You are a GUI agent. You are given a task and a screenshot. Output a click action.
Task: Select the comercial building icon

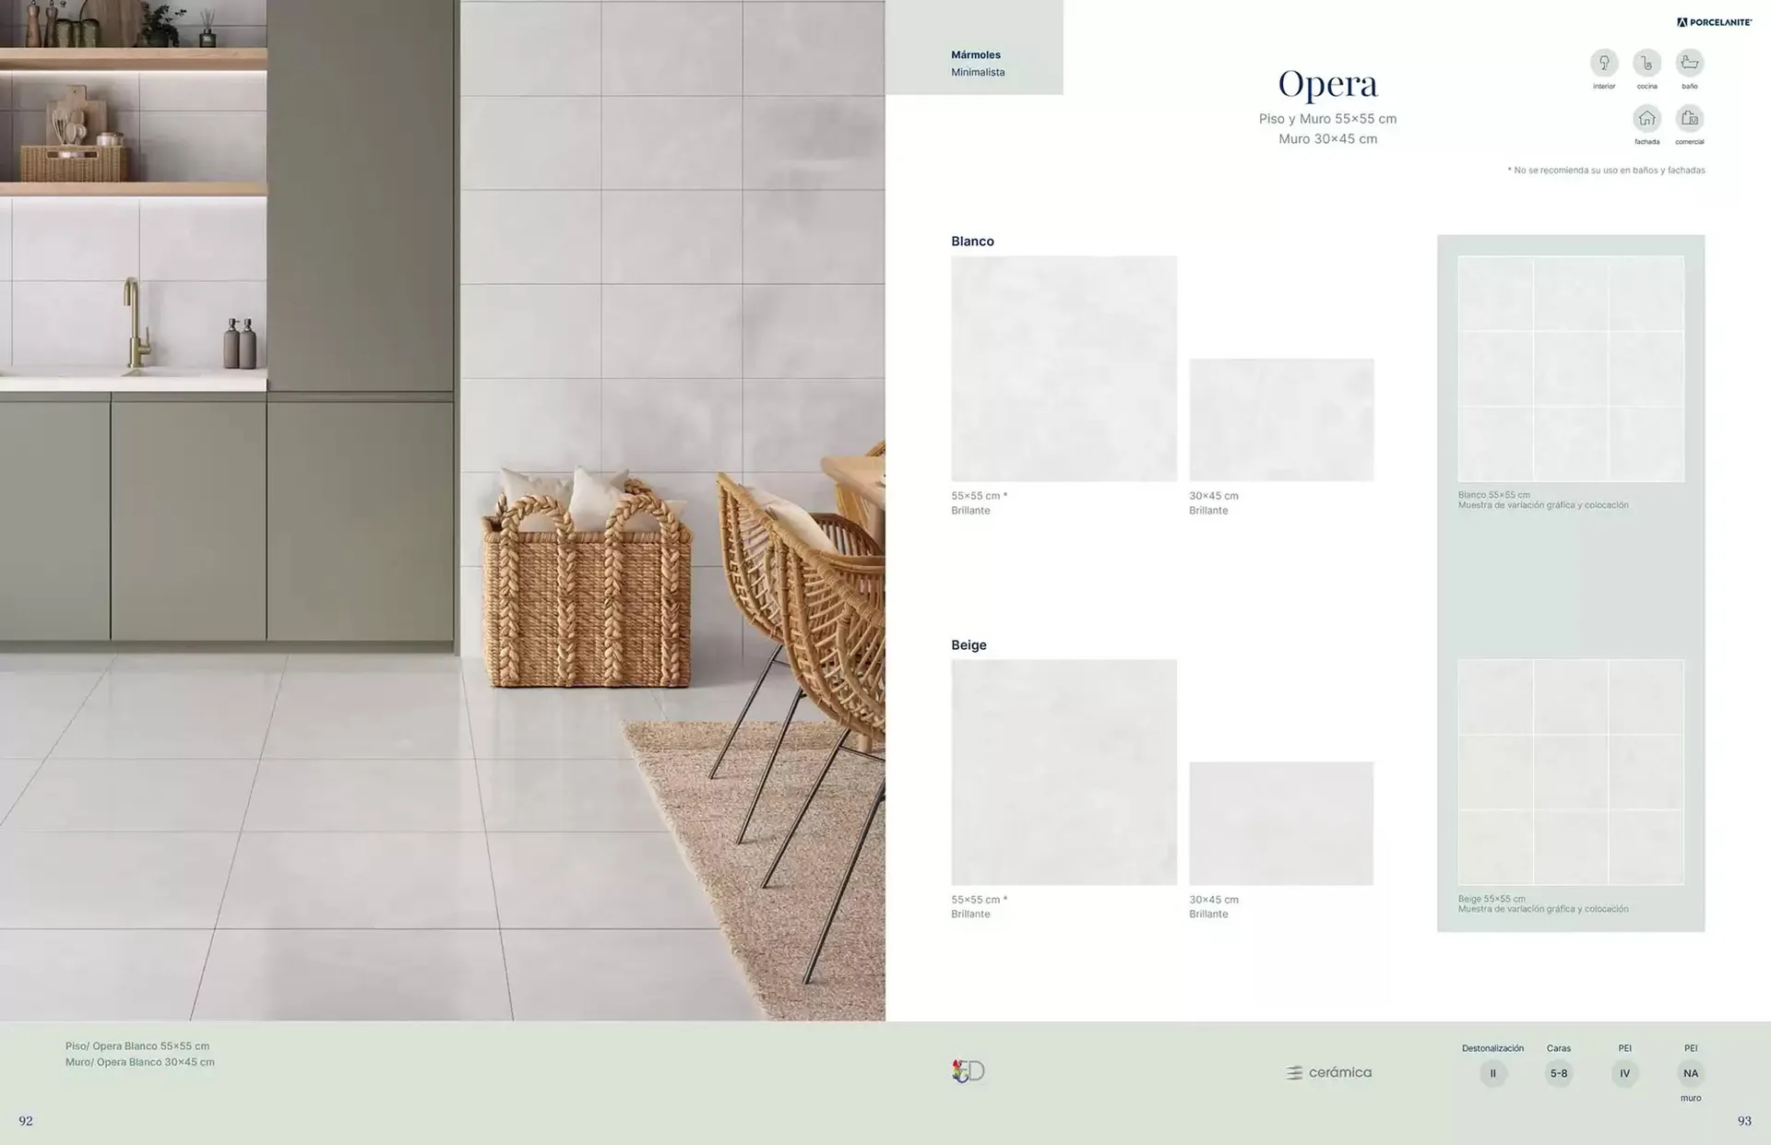coord(1690,118)
